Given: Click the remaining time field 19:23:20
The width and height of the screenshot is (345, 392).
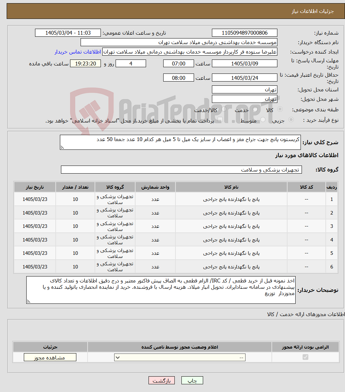Looking at the screenshot, I should point(85,63).
